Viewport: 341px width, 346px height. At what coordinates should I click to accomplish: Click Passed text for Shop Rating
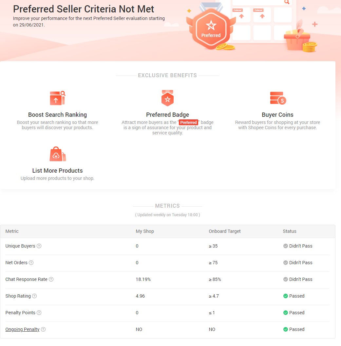pos(296,296)
